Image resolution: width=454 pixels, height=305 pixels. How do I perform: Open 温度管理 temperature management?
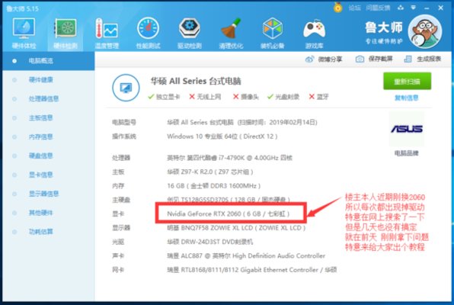click(107, 33)
